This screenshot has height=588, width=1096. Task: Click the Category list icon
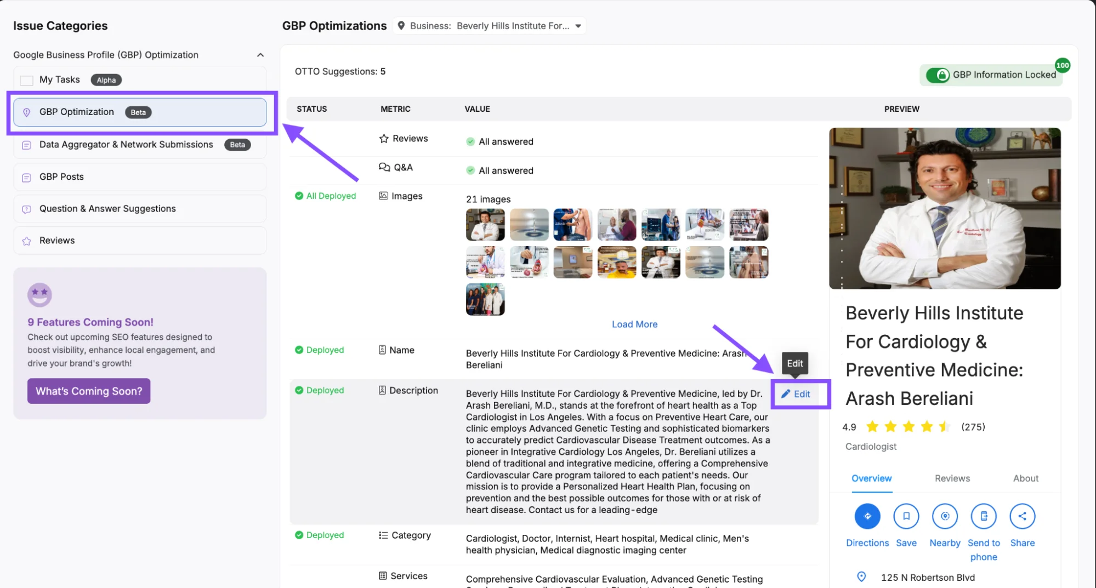(383, 535)
